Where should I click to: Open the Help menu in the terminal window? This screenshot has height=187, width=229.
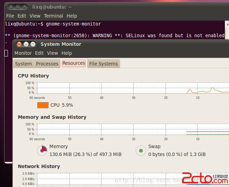click(x=72, y=16)
